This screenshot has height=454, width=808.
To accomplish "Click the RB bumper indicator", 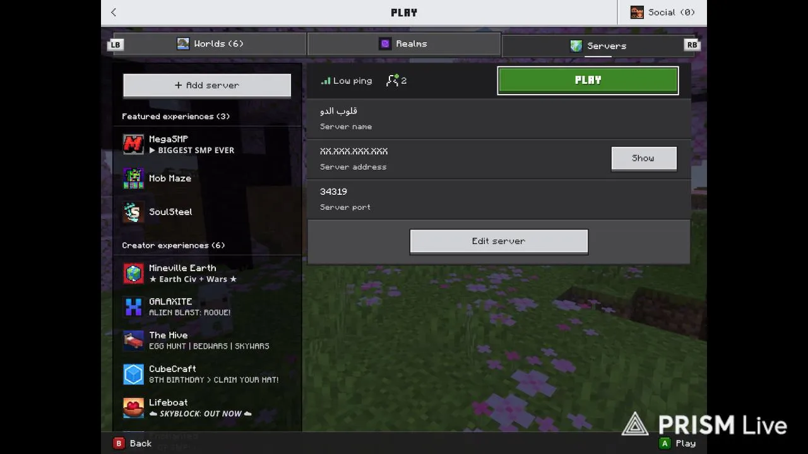I will (x=692, y=44).
